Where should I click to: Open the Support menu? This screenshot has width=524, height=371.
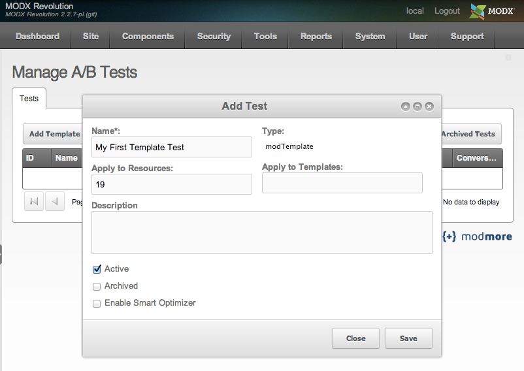(467, 36)
